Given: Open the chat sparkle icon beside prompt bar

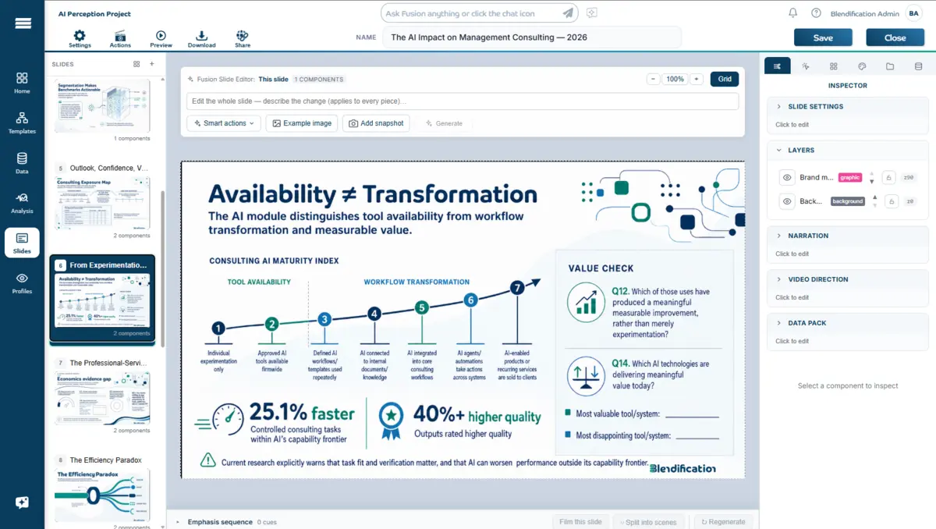Looking at the screenshot, I should [592, 13].
